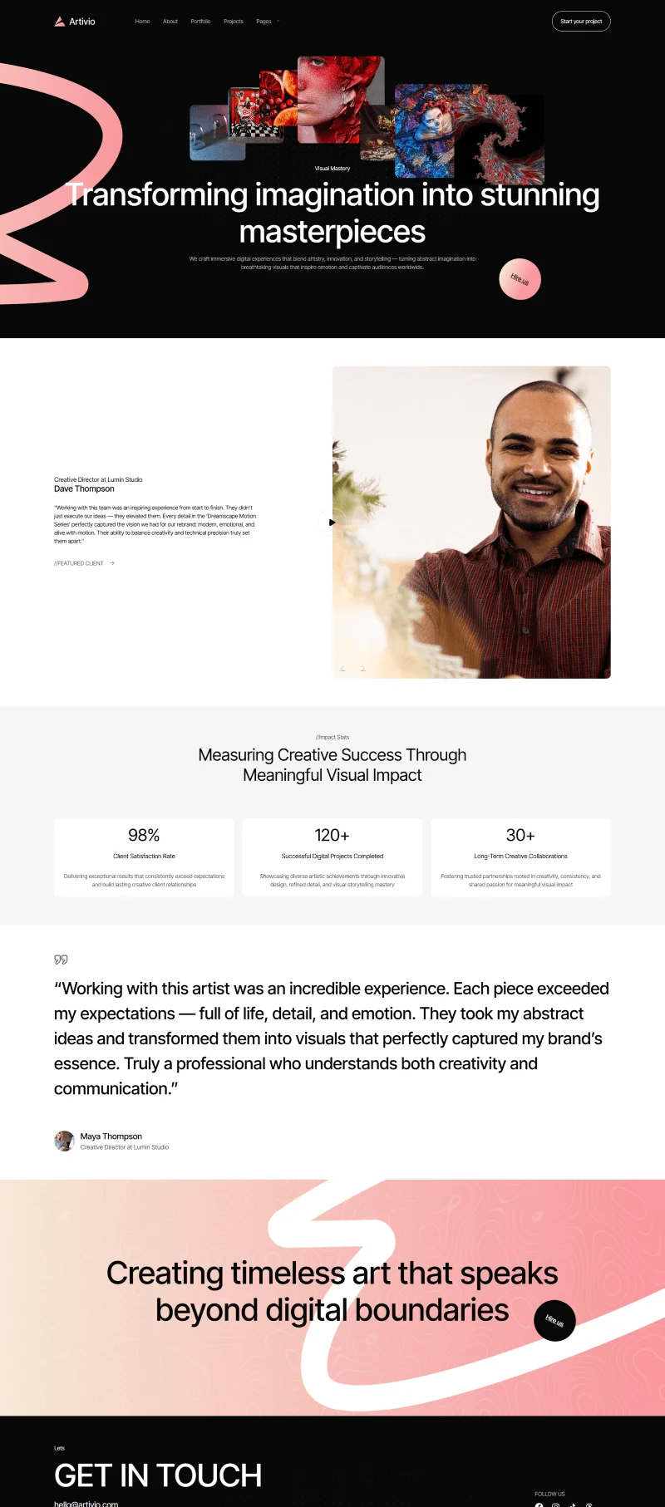Screen dimensions: 665x1507
Task: Click the pink Hire us circle button
Action: [x=520, y=279]
